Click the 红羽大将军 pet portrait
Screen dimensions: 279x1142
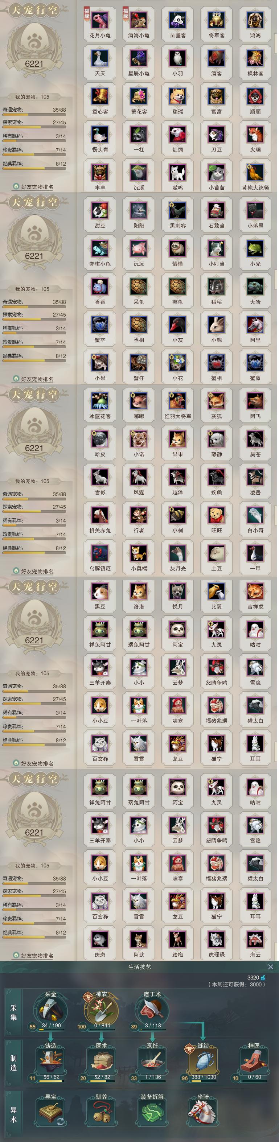click(x=177, y=404)
